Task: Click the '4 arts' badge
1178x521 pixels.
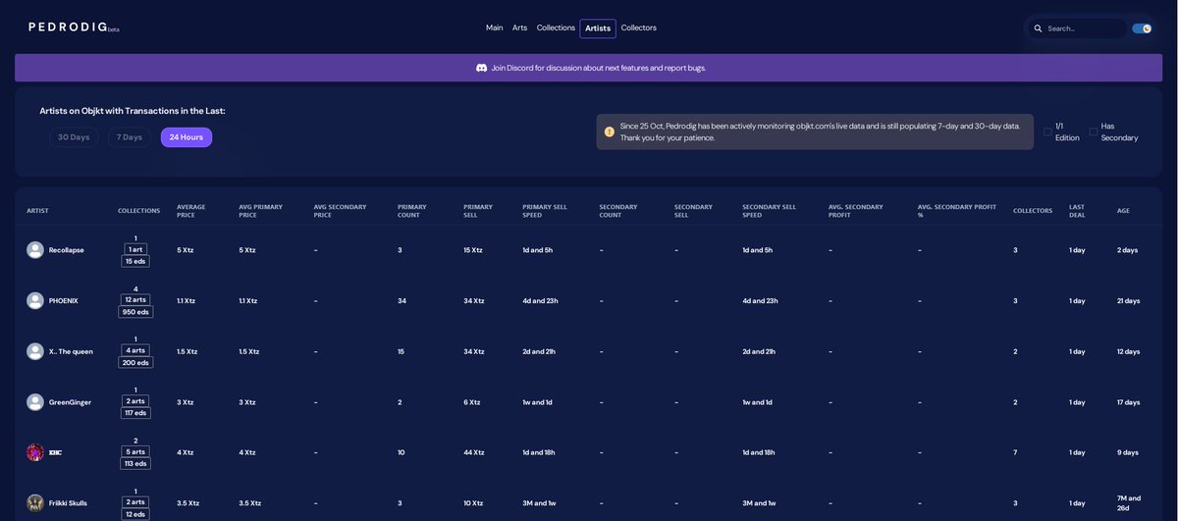Action: 135,350
